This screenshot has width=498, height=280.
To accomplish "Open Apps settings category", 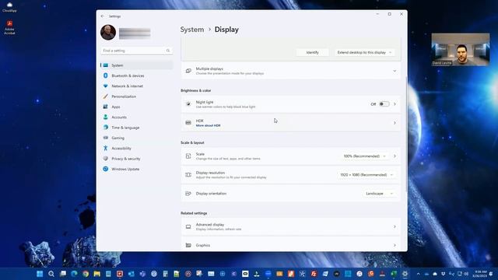I will coord(137,107).
